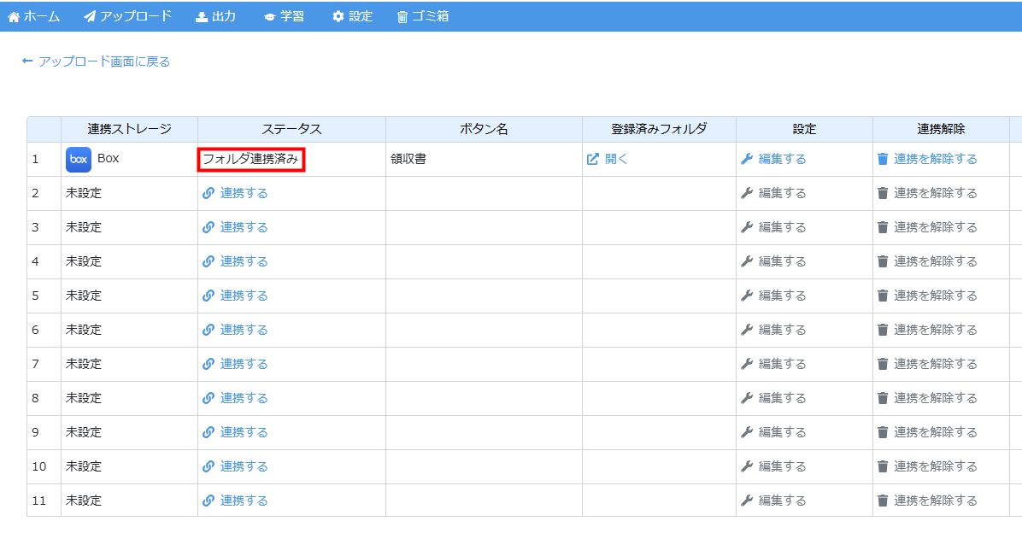
Task: Open the 学習 menu item
Action: pyautogui.click(x=284, y=16)
